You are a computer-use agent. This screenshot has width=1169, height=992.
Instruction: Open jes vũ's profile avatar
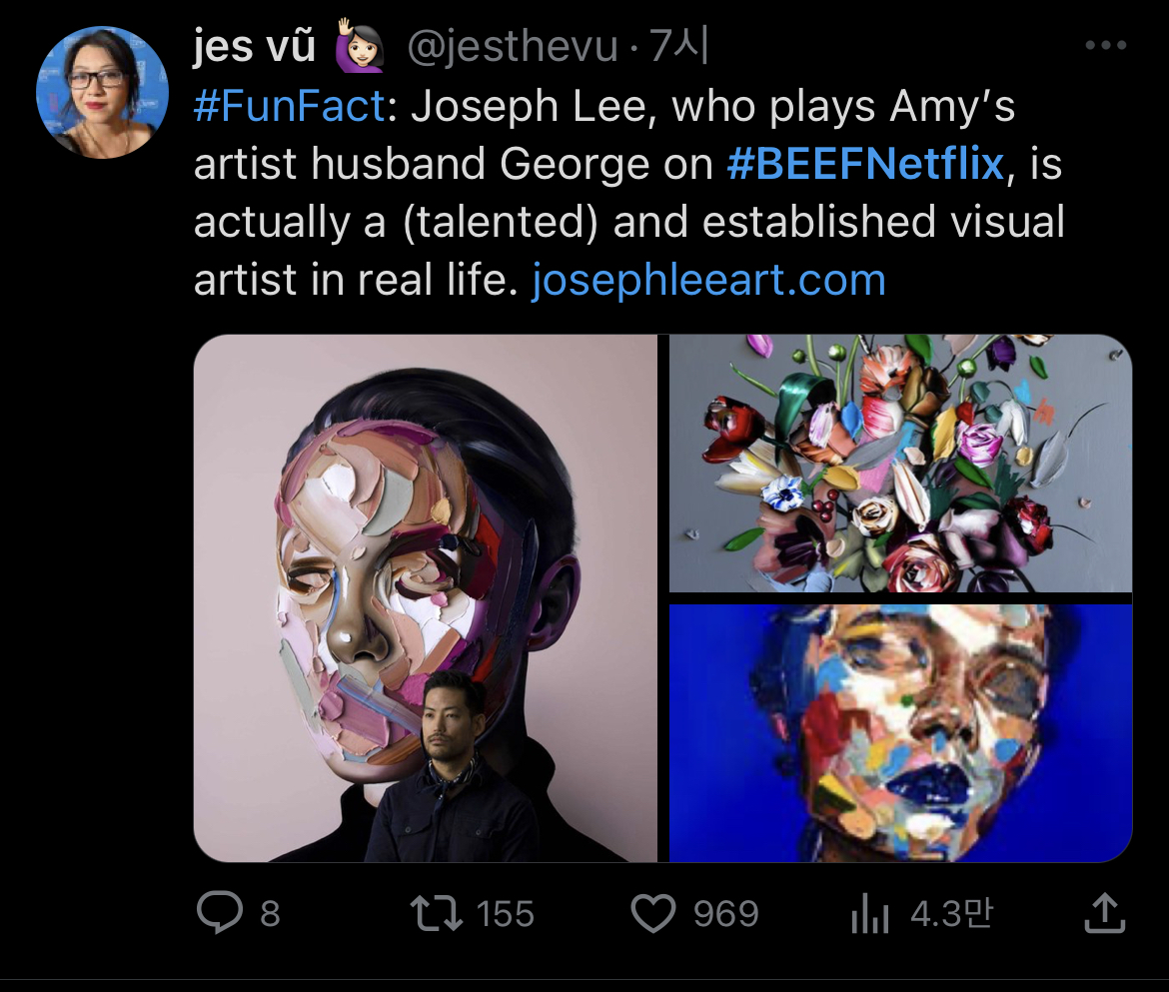[x=102, y=92]
